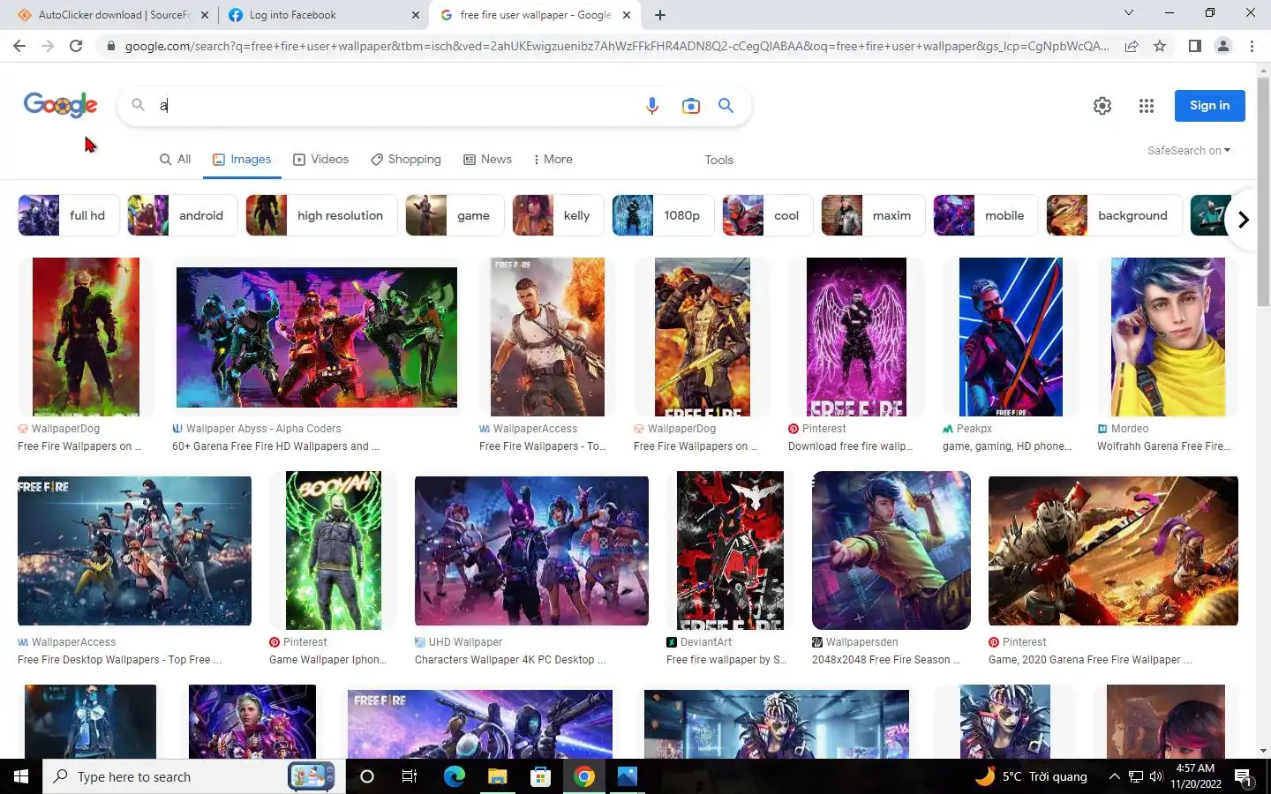Screen dimensions: 1271x794
Task: Expand the More search categories menu
Action: [553, 160]
